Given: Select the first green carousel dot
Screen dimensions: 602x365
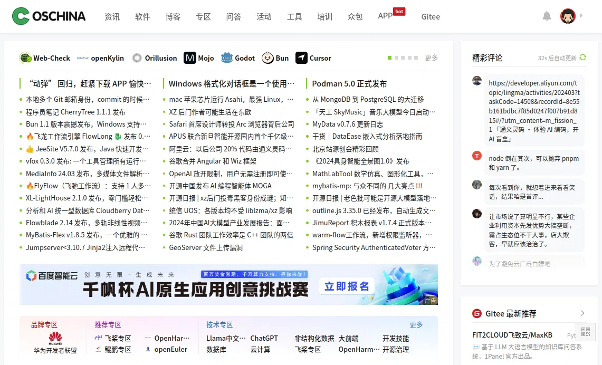Looking at the screenshot, I should point(390,58).
